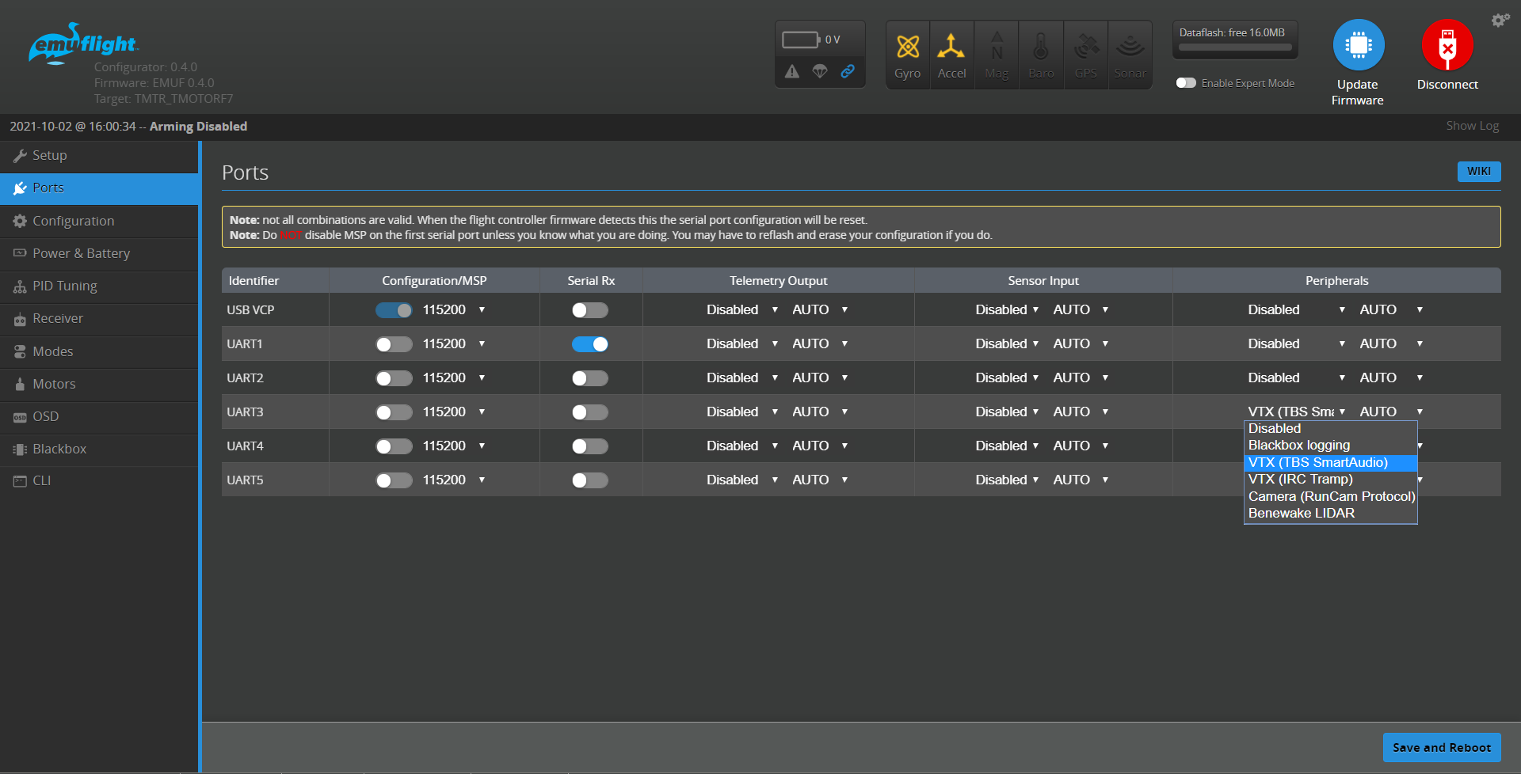Enable Serial Rx on UART5

[x=590, y=480]
